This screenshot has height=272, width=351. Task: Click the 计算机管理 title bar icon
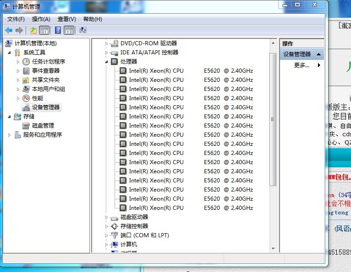[x=6, y=7]
